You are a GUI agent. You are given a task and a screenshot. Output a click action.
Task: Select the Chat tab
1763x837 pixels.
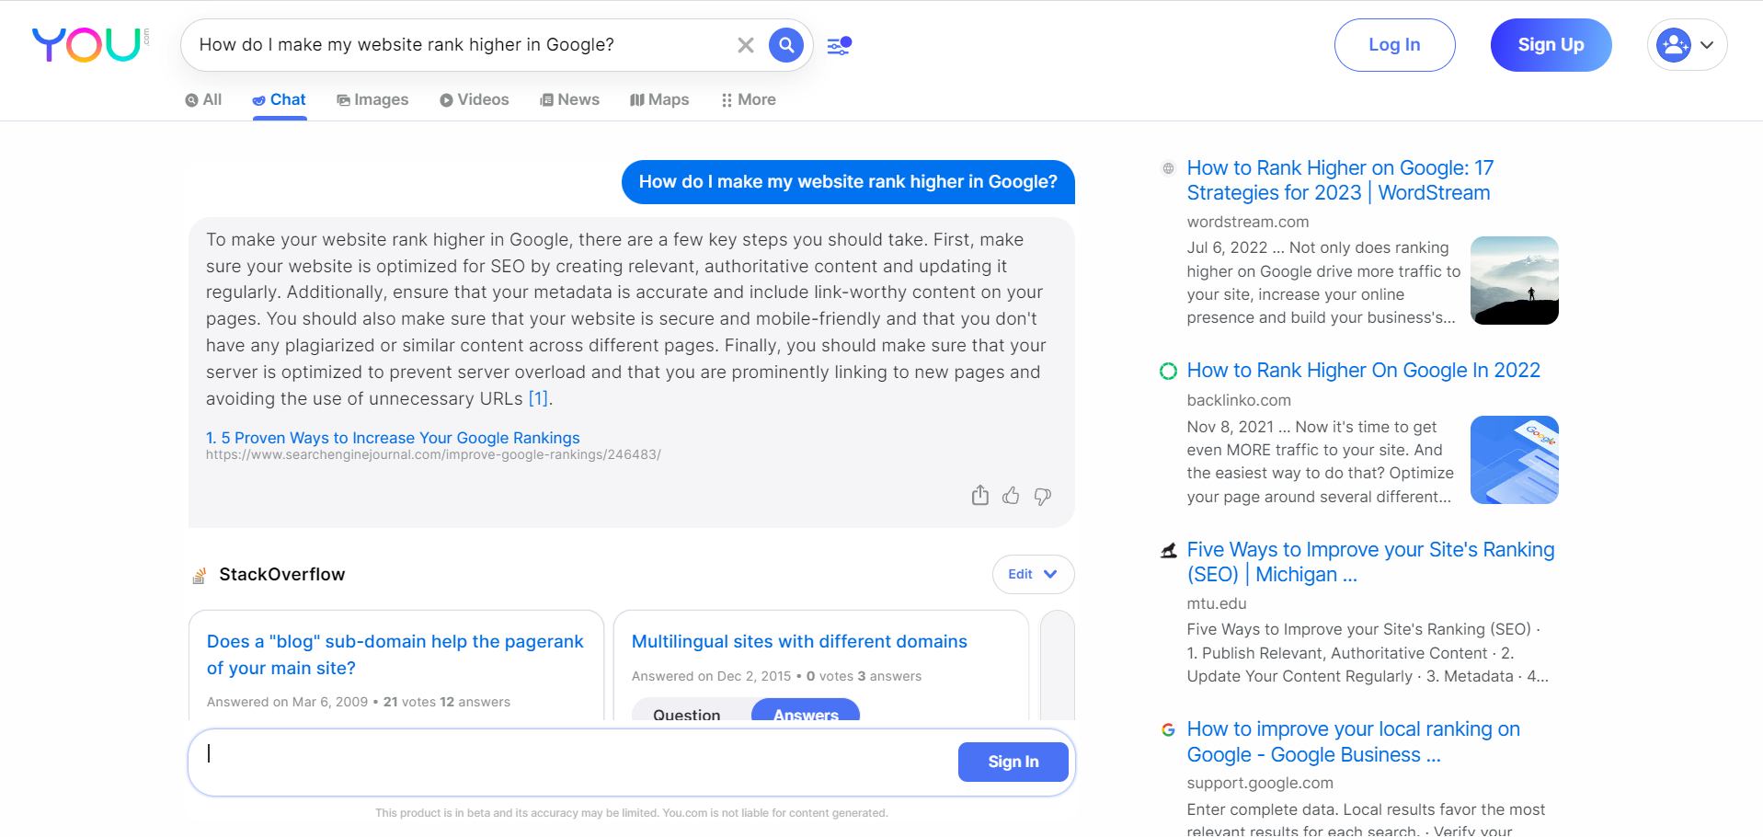(x=280, y=99)
